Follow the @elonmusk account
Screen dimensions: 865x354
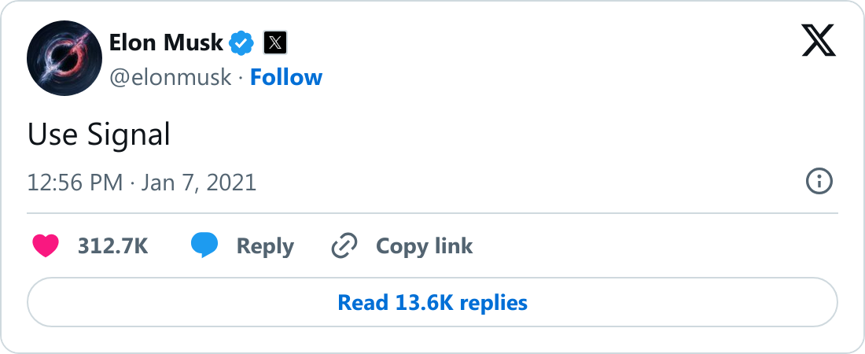pos(286,77)
